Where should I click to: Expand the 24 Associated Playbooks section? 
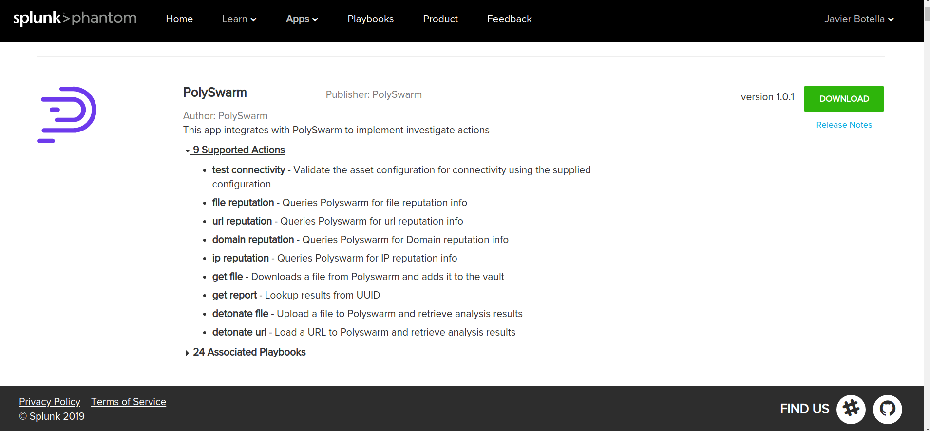245,352
